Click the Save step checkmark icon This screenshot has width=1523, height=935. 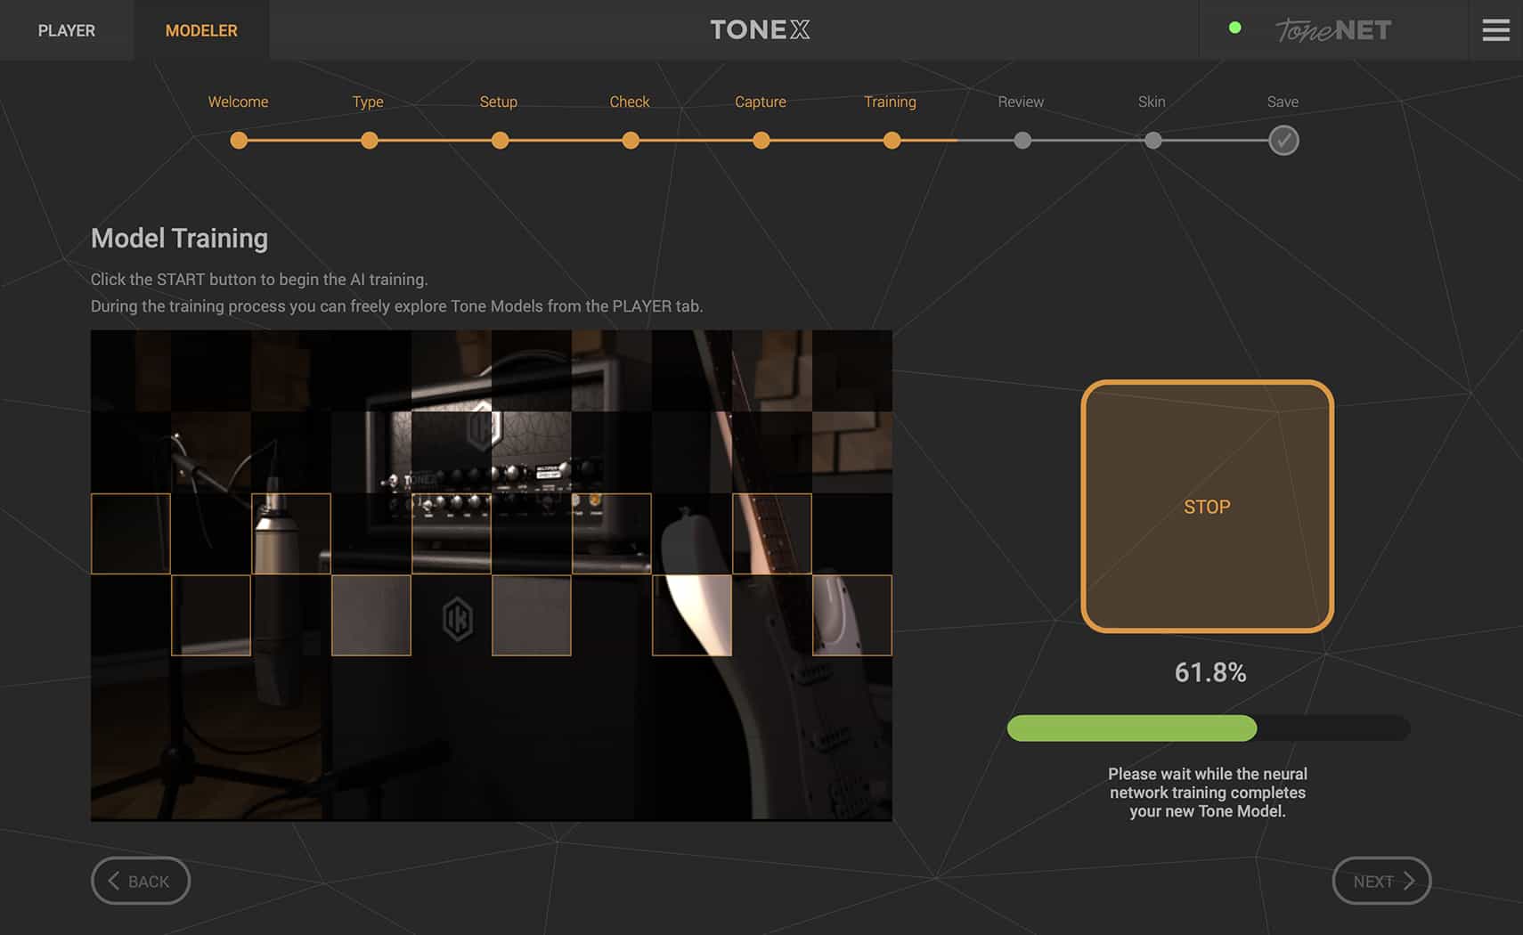pyautogui.click(x=1283, y=140)
